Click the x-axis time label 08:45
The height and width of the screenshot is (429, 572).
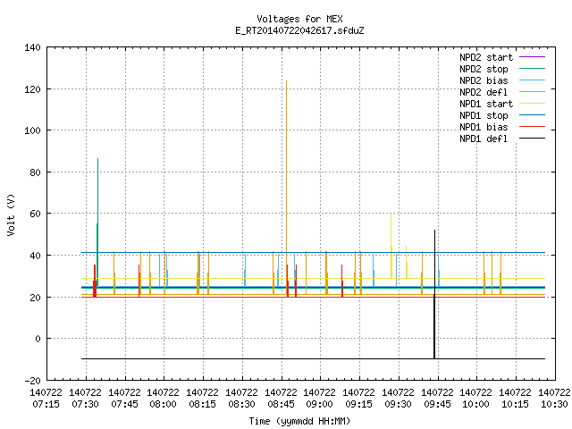281,405
